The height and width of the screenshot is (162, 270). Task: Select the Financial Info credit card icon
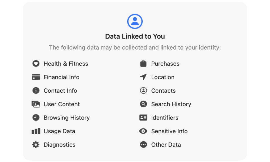36,77
